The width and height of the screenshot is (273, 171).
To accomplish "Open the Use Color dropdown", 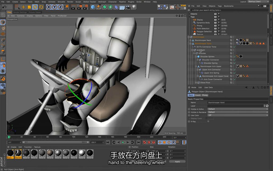I will (238, 115).
